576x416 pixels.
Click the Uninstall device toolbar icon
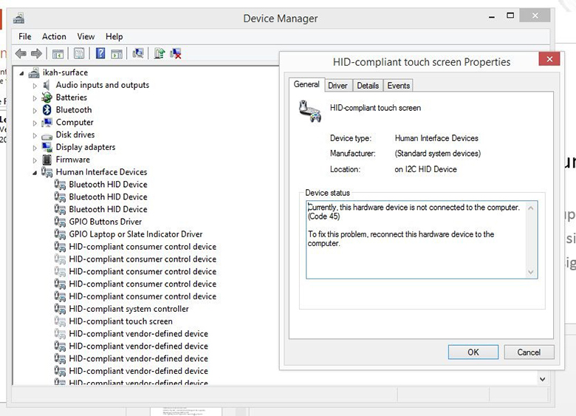176,53
